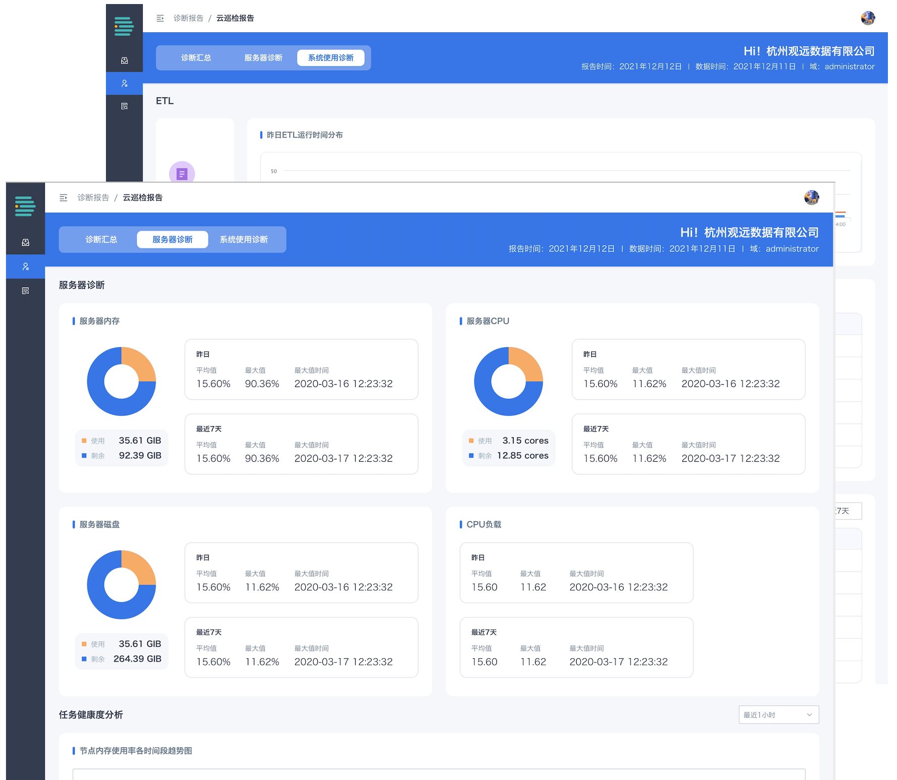Click the 12.85 cores remaining value
Viewport: 897px width, 780px height.
[x=523, y=455]
